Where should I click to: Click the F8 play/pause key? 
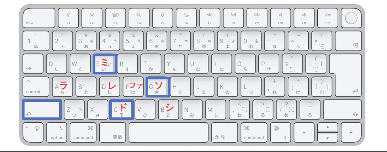pyautogui.click(x=233, y=18)
